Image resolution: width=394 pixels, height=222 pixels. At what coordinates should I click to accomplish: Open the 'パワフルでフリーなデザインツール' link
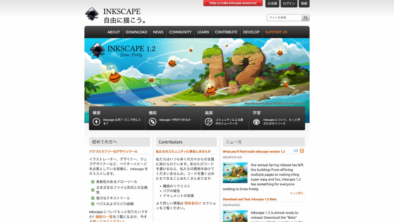click(113, 151)
